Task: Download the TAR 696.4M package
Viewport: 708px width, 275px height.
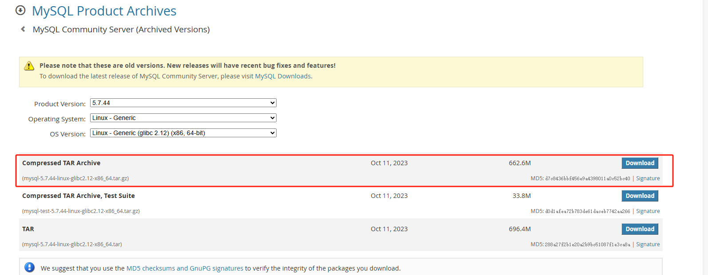Action: click(640, 229)
